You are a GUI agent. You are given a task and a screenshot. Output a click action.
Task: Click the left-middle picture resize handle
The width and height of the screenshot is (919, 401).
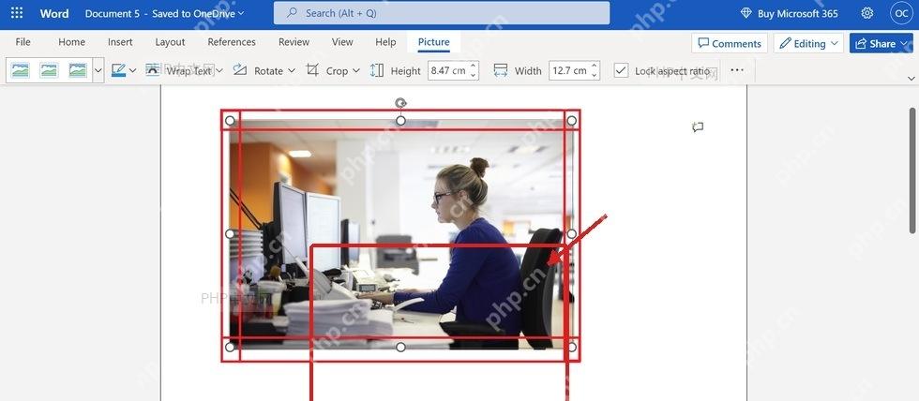[x=230, y=233]
